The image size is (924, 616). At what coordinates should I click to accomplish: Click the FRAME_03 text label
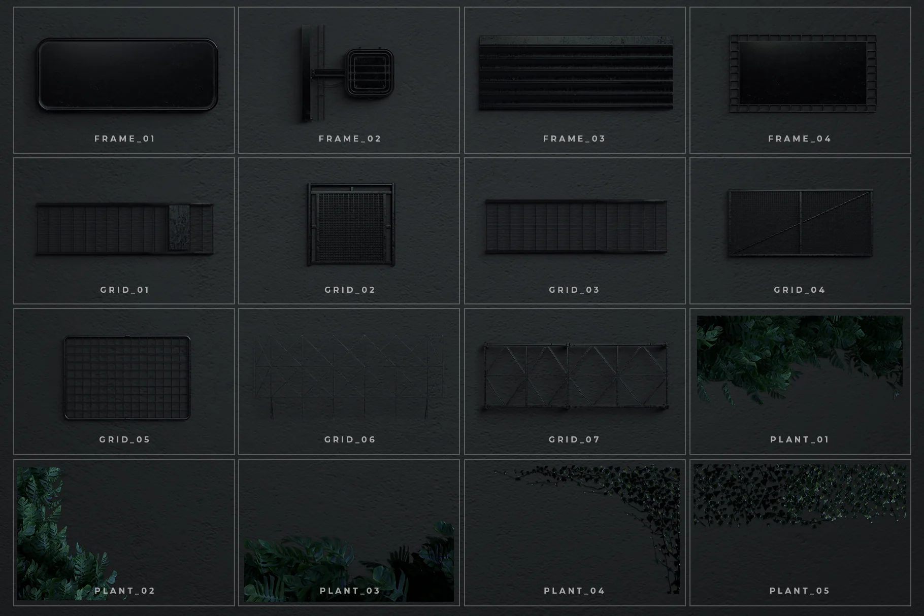tap(575, 139)
